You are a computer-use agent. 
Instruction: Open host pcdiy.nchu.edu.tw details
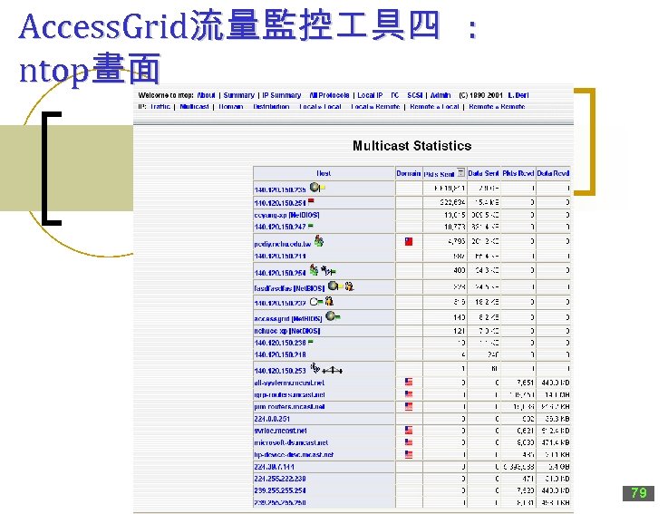pos(283,244)
